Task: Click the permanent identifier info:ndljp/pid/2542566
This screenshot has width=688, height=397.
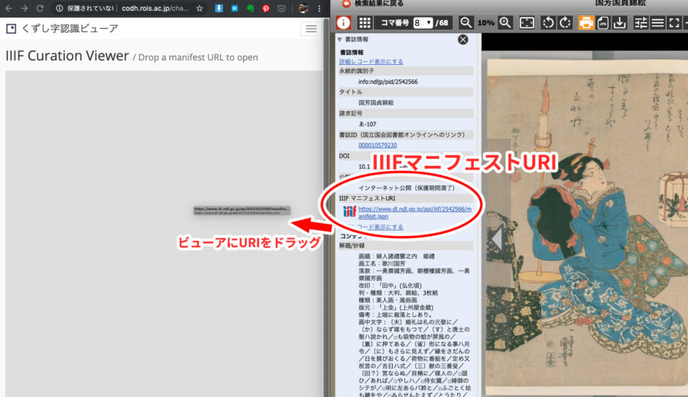Action: (388, 82)
